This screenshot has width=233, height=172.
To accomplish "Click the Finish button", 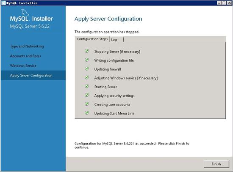I will 216,164.
